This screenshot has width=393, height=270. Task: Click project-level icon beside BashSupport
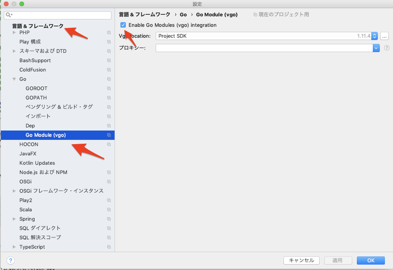[x=109, y=61]
